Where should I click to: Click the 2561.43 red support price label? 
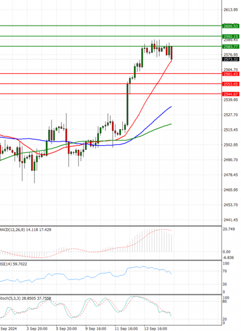point(231,74)
